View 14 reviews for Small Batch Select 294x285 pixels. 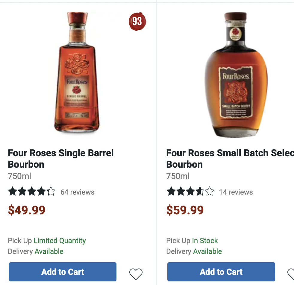[236, 192]
